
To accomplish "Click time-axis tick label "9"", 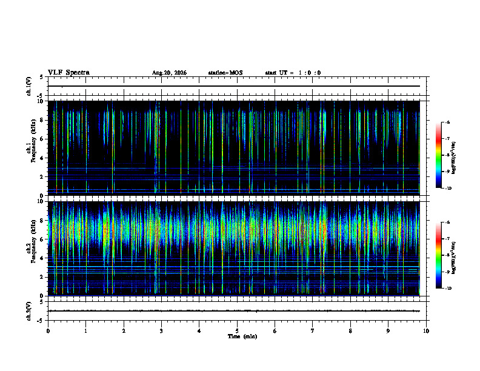I will [388, 331].
